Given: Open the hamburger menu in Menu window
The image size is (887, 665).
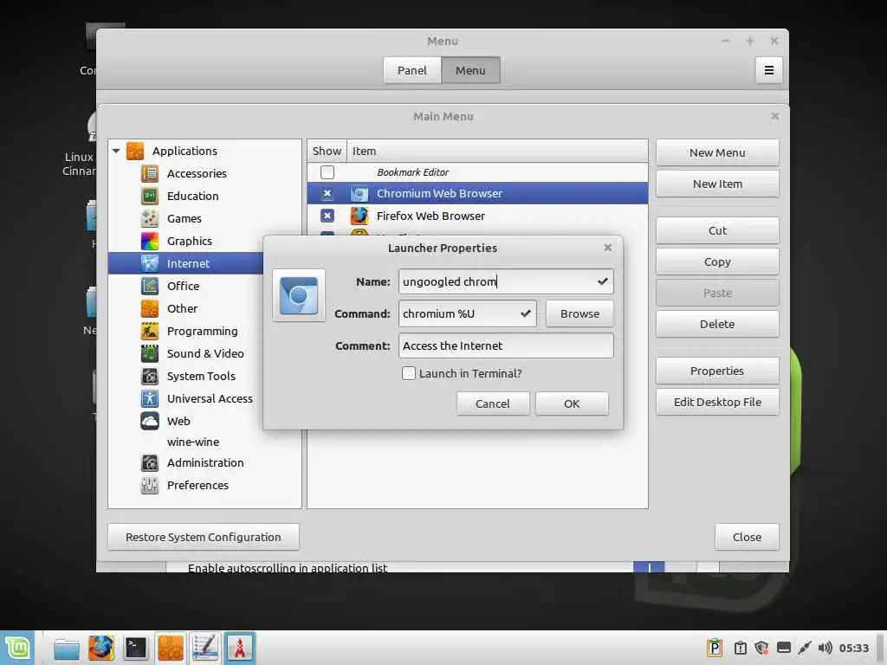Looking at the screenshot, I should pos(769,70).
